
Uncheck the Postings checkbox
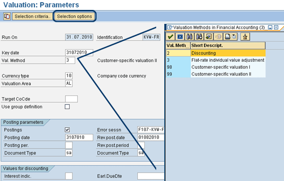67,130
